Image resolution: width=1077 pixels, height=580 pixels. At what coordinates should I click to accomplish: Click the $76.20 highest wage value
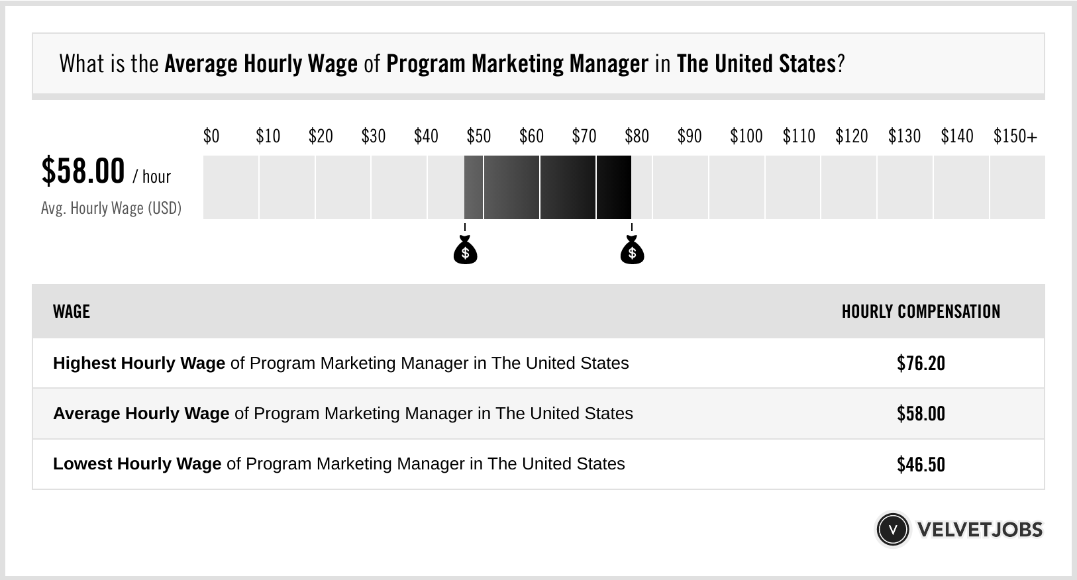pos(921,363)
